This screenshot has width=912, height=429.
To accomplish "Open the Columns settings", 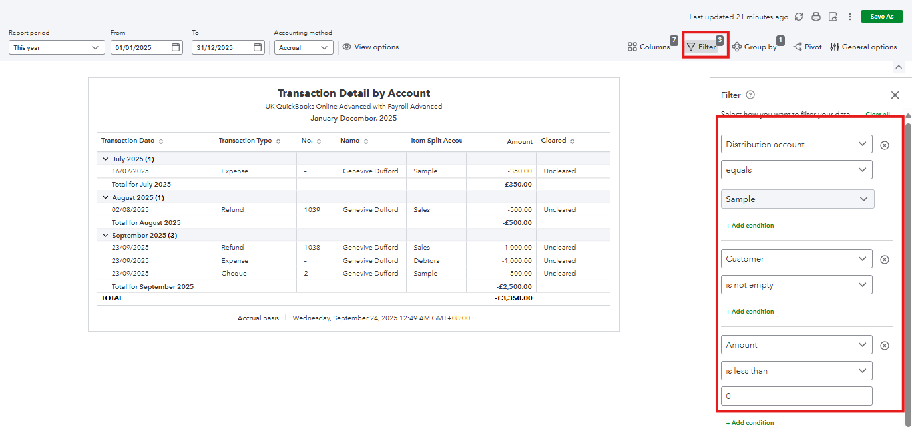I will [x=649, y=47].
